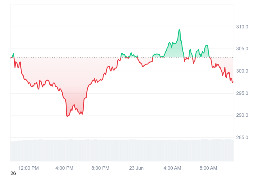Click the second green peak before 8:00 AM

coord(207,45)
